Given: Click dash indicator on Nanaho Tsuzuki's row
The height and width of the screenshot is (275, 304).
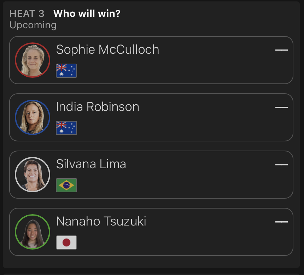Looking at the screenshot, I should [281, 222].
